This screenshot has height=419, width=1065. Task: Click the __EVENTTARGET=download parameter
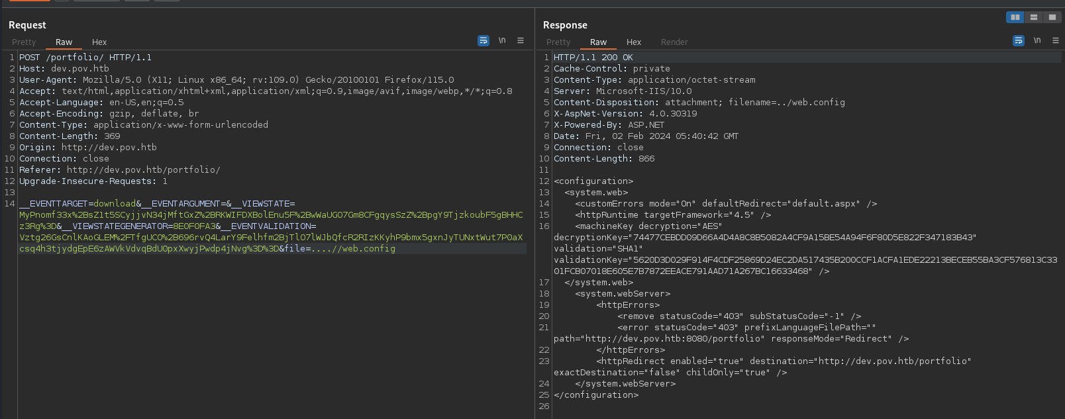pos(77,204)
